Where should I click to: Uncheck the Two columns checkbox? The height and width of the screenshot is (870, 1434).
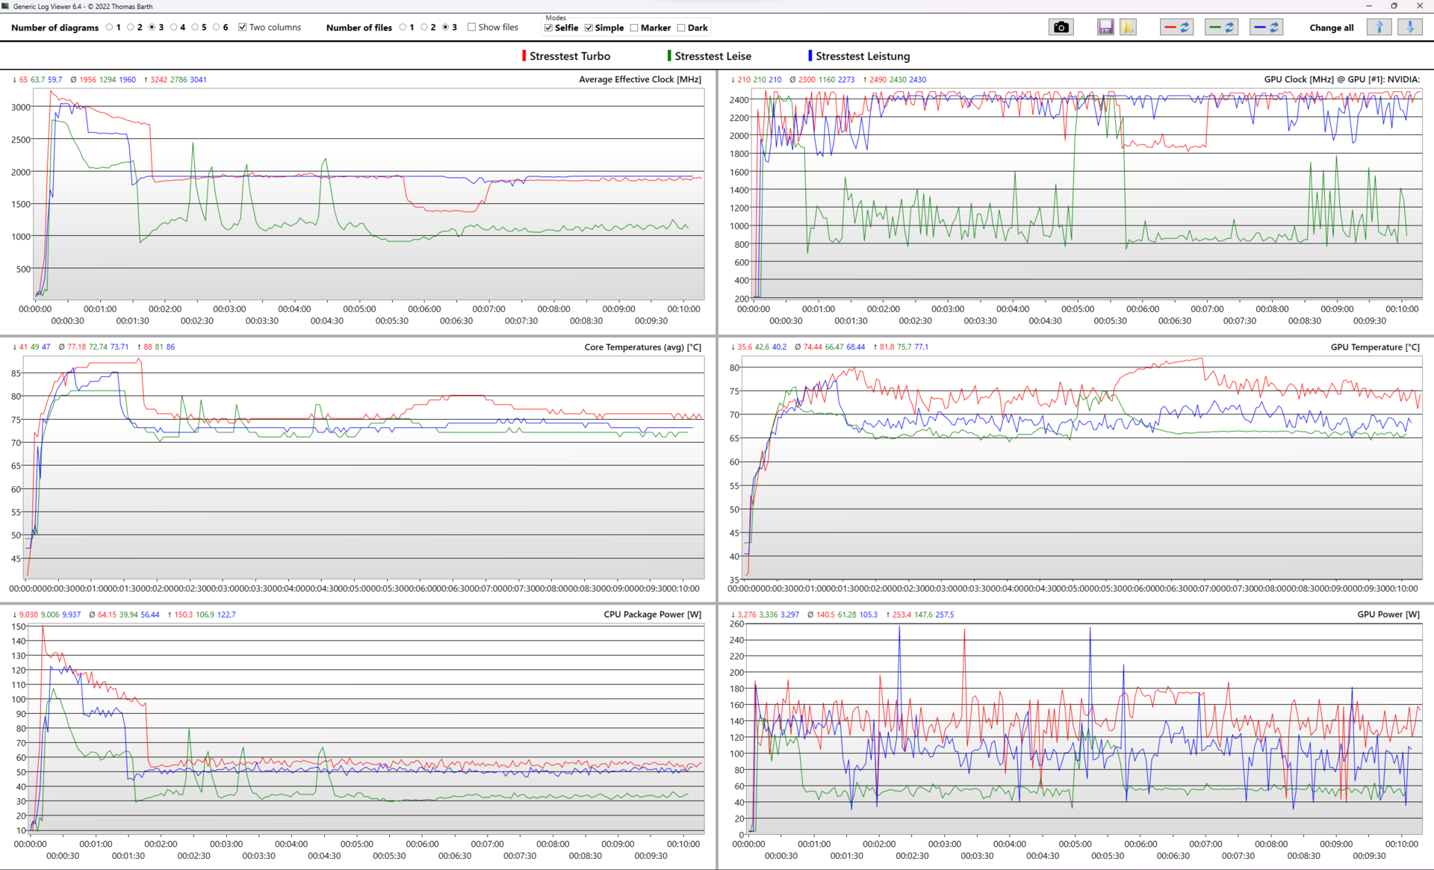[243, 28]
